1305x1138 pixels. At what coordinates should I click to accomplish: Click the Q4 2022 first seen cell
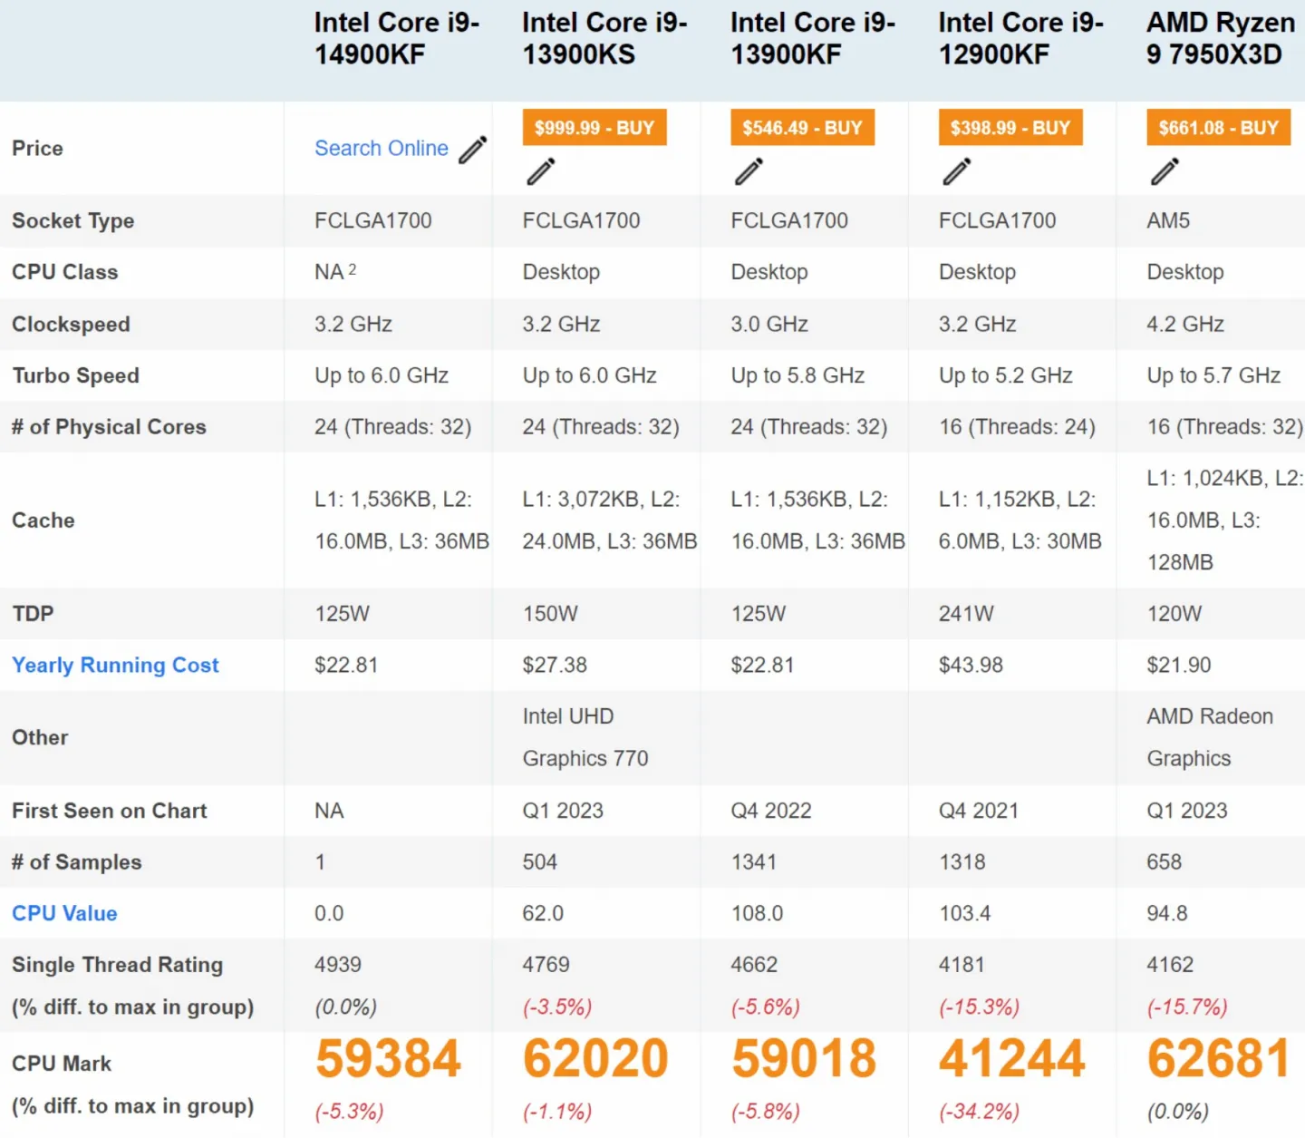point(771,811)
